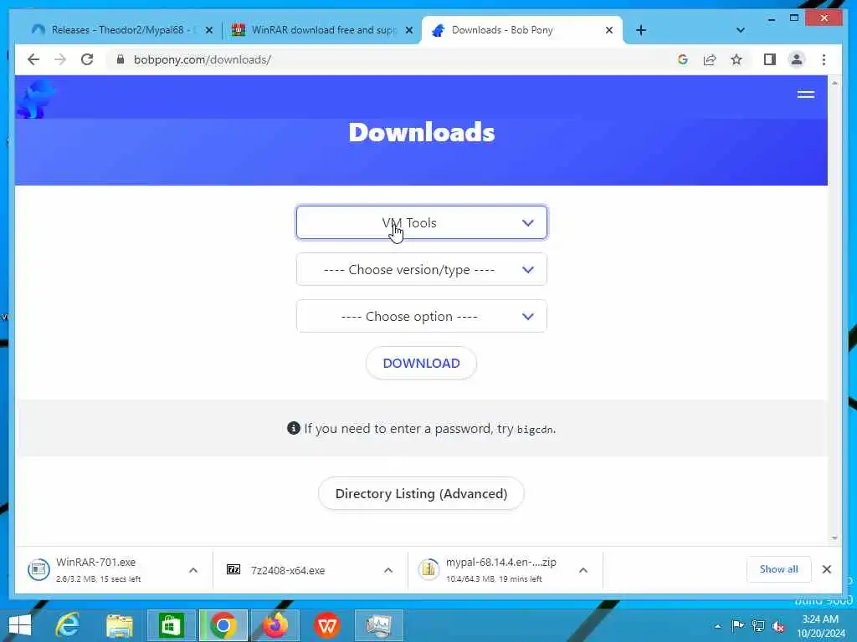Click the scrollbar down arrow
857x642 pixels.
pos(834,538)
